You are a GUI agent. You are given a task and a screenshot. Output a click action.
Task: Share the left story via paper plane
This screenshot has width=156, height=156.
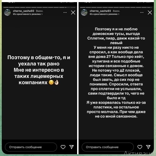[x=71, y=147]
